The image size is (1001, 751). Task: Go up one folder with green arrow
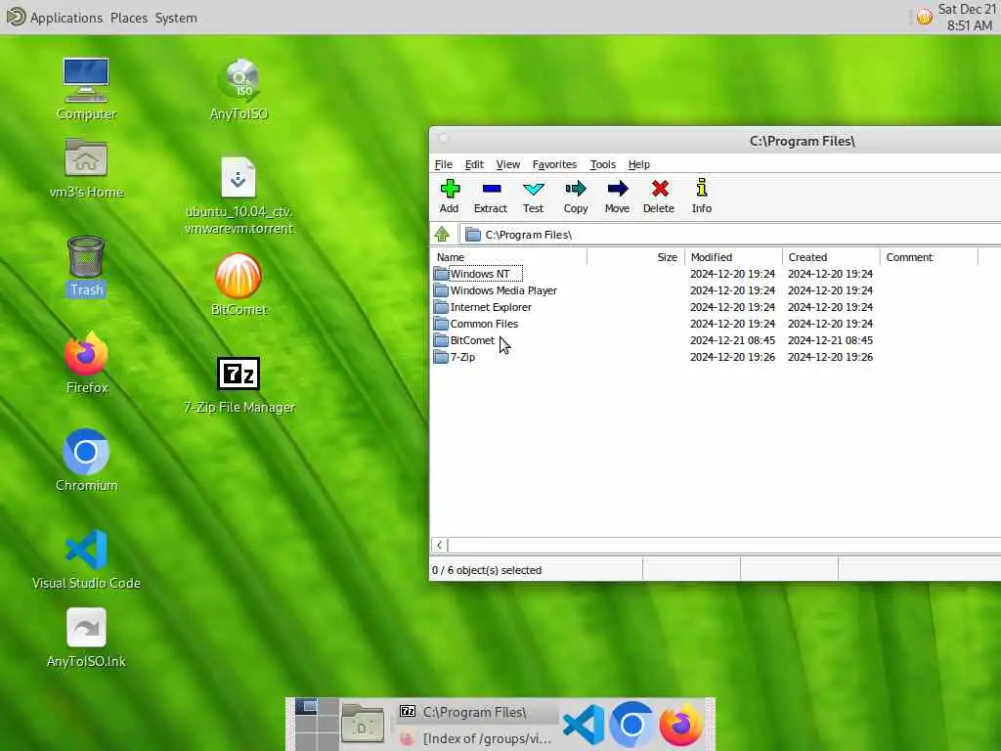pyautogui.click(x=442, y=235)
